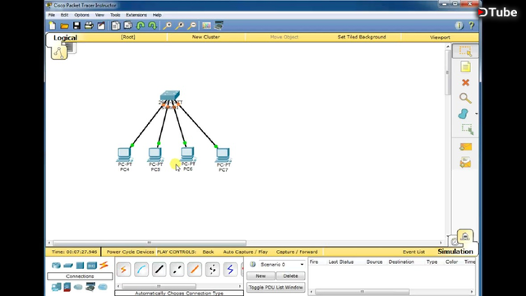Choose the blue zigzag coaxial cable
The height and width of the screenshot is (296, 526).
click(230, 270)
